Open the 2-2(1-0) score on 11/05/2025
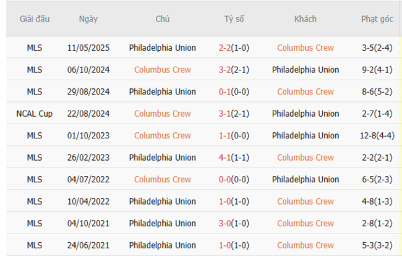The image size is (402, 262). coord(234,48)
